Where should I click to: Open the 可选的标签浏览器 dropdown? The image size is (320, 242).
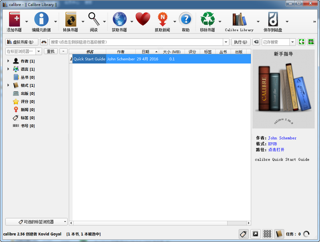click(x=36, y=222)
